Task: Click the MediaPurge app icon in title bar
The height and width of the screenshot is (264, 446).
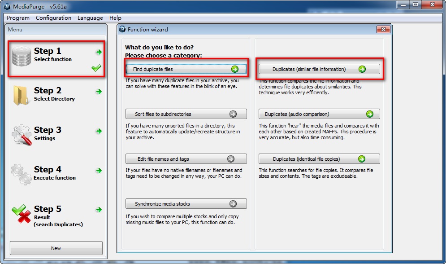Action: tap(7, 6)
